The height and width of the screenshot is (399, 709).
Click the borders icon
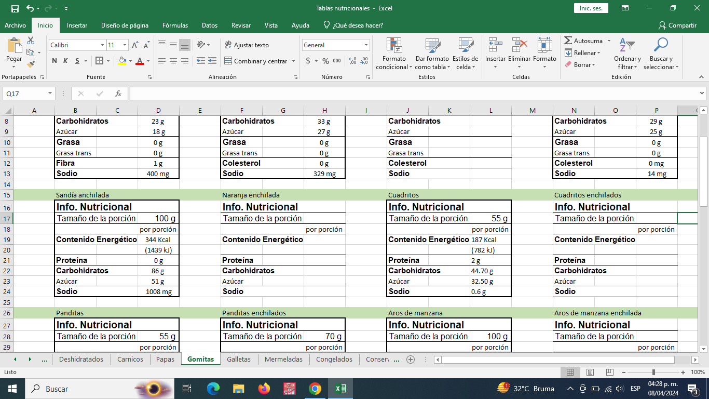point(100,61)
